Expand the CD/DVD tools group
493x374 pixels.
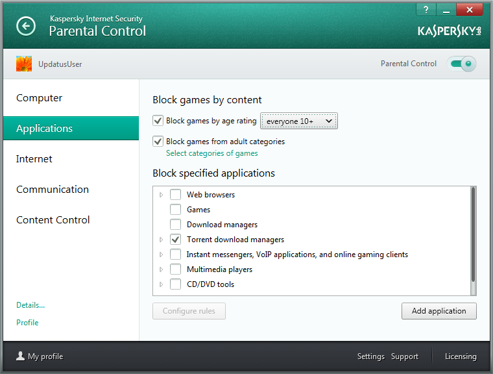pos(162,284)
